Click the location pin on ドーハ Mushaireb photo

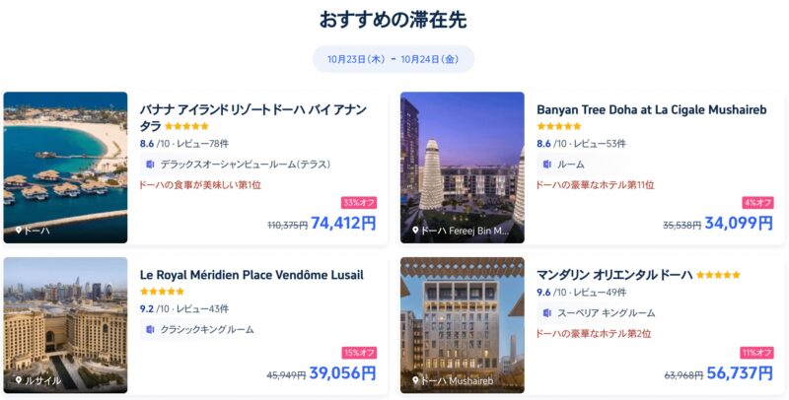tap(415, 380)
